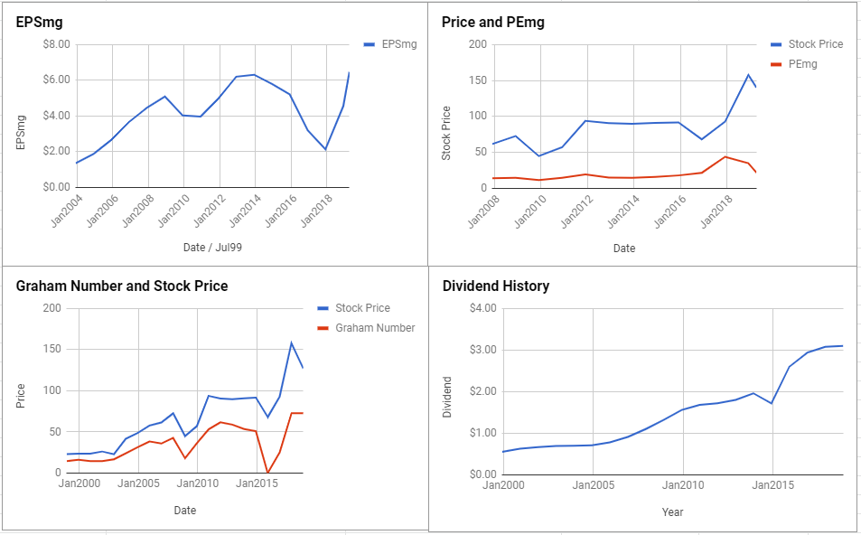
Task: Select the Graham Number and Stock Price title
Action: 122,286
